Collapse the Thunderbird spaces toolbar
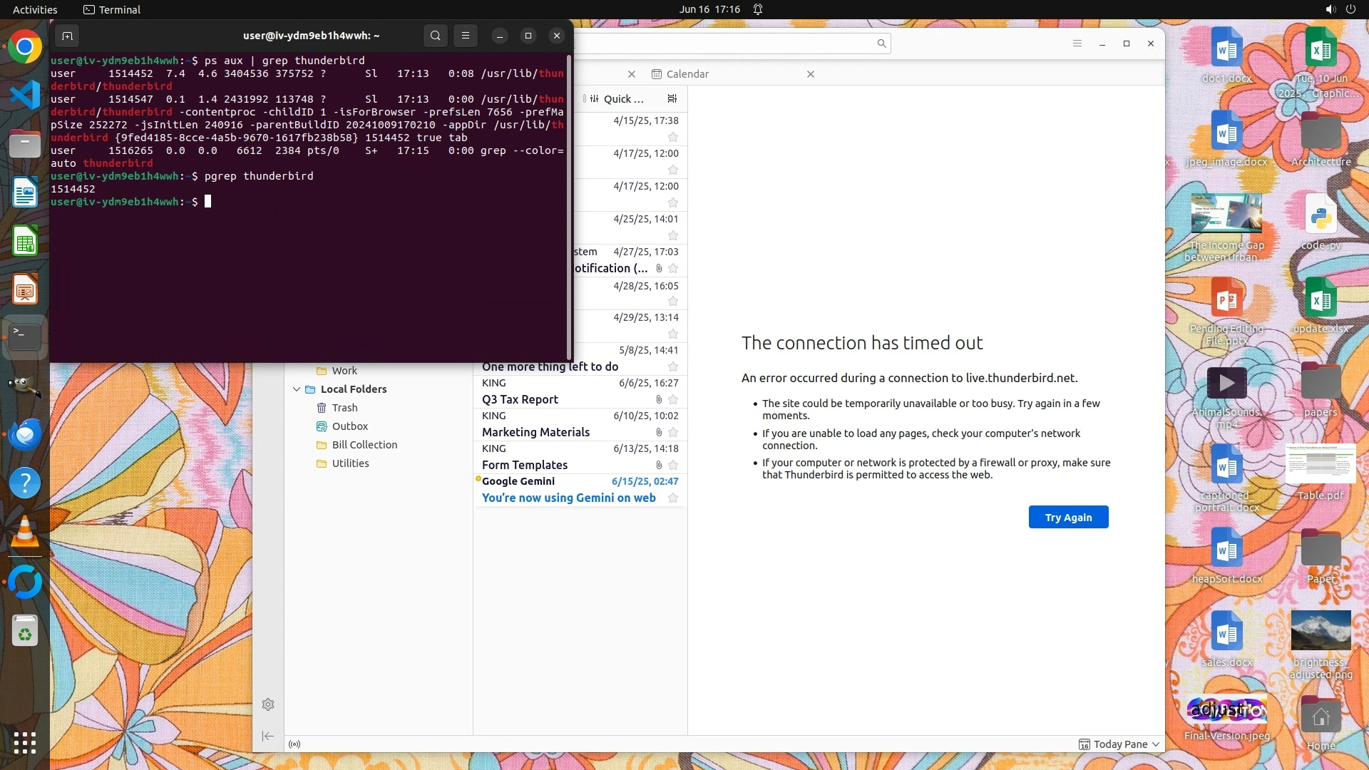 tap(268, 736)
